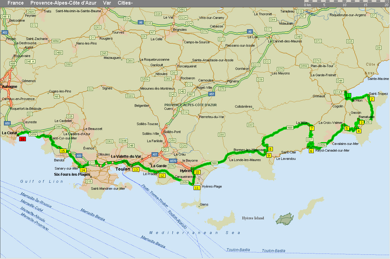Click waypoint marker 10 near Hyères
Screen dimensions: 390x259
(197, 172)
